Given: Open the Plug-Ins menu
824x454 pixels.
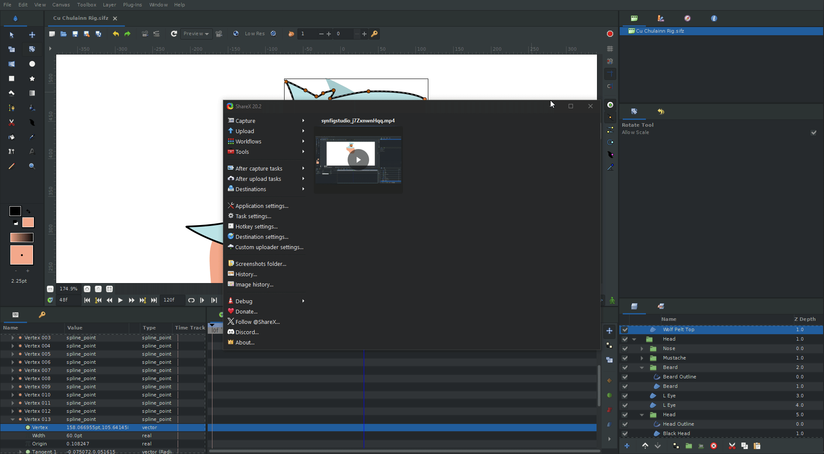Looking at the screenshot, I should click(x=132, y=5).
